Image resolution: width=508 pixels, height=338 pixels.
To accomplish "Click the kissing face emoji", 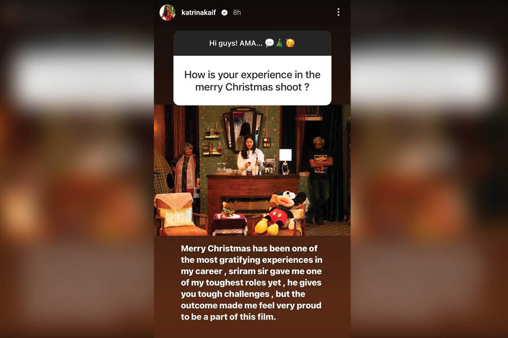I will click(290, 43).
